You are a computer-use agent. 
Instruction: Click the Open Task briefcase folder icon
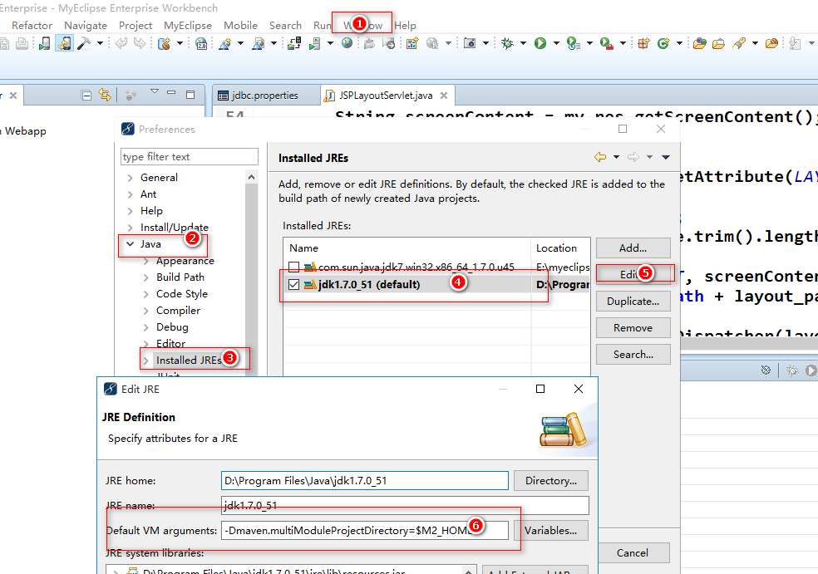click(719, 43)
